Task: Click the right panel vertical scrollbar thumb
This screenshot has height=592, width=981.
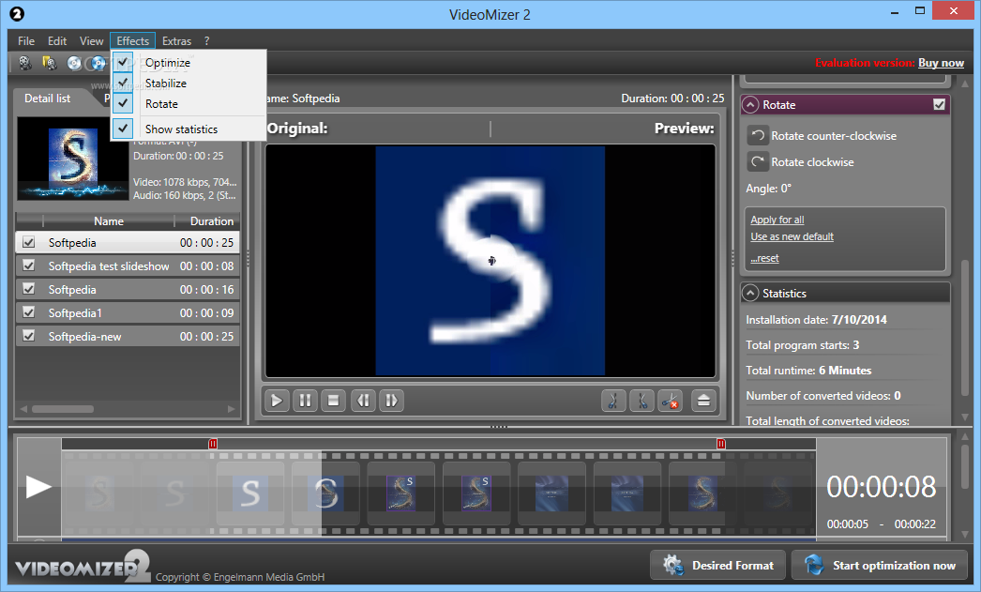Action: [965, 327]
